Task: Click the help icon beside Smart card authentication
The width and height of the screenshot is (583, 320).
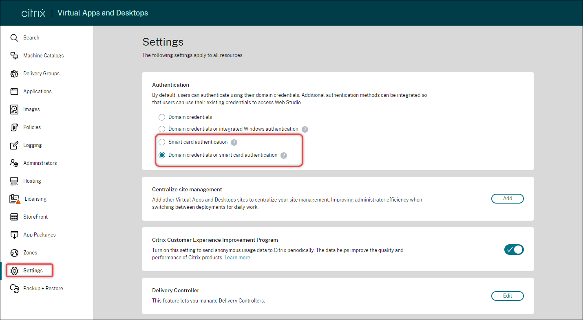Action: pos(234,142)
